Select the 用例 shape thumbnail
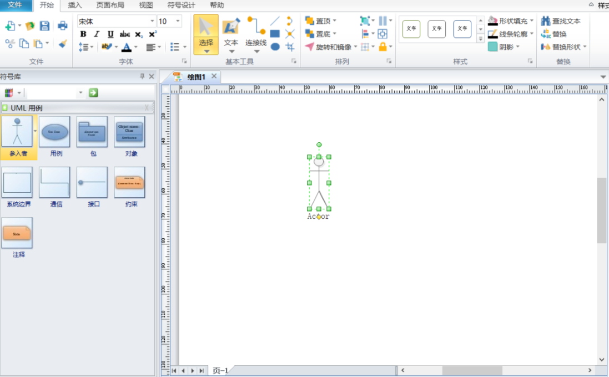This screenshot has height=377, width=609. point(54,133)
